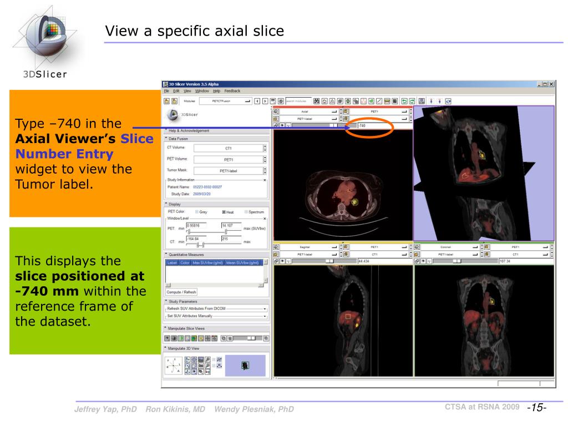Toggle the Coronal slice visibility eye

pos(423,261)
